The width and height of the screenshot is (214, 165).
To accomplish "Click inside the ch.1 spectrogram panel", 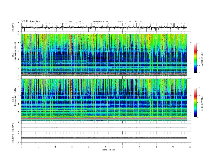I will coord(104,55).
